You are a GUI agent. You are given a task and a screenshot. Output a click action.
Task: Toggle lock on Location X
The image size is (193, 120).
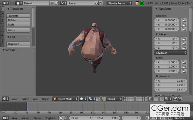(184, 20)
